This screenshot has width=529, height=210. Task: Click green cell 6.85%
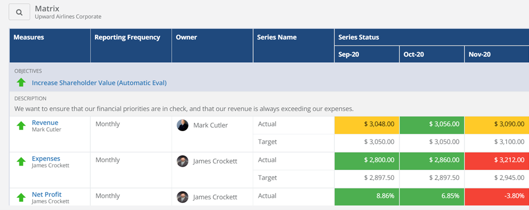click(x=432, y=197)
